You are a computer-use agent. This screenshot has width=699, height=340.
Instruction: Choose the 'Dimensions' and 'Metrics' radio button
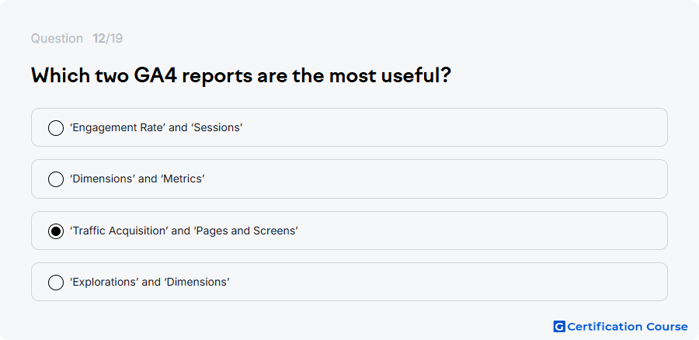pos(56,179)
